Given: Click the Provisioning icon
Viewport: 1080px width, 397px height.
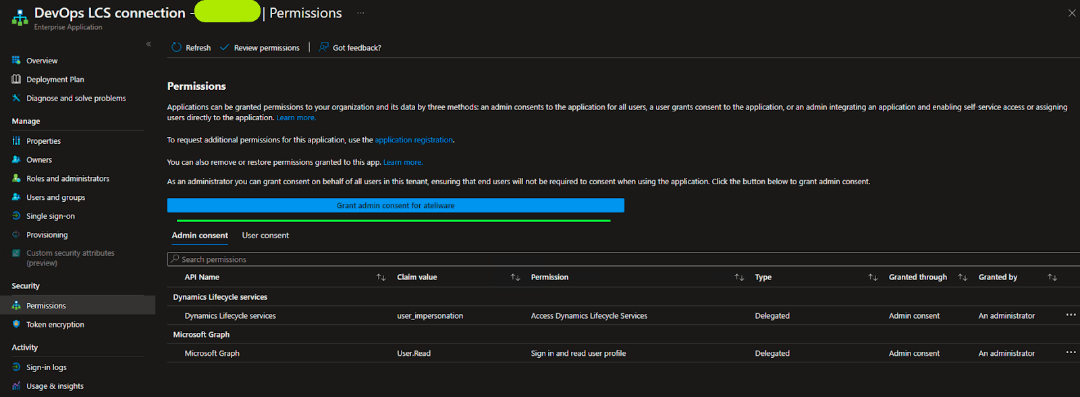Looking at the screenshot, I should point(16,235).
